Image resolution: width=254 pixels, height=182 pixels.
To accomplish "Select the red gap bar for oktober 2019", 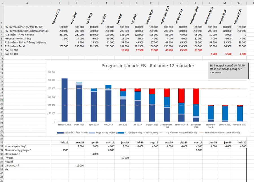I will [183, 96].
